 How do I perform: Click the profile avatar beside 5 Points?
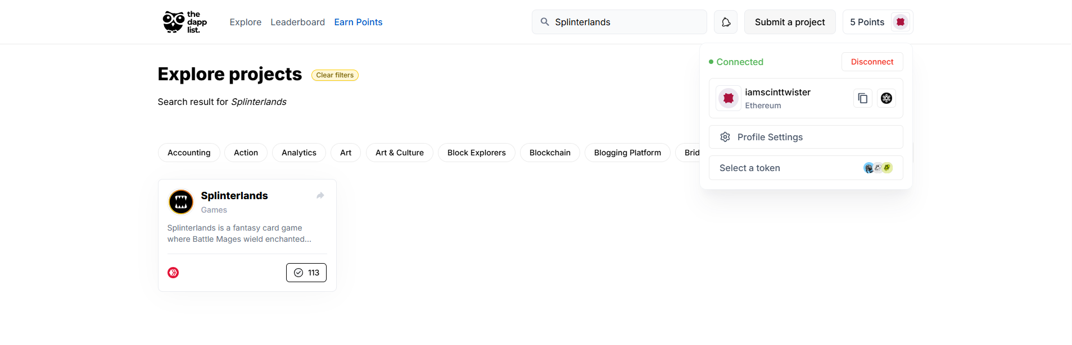[901, 22]
